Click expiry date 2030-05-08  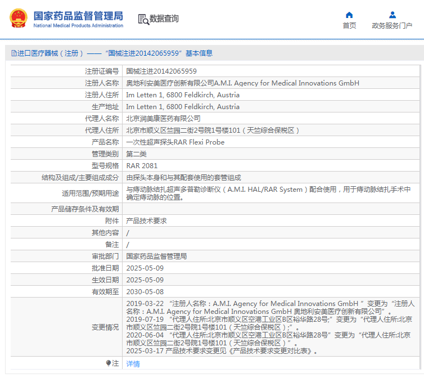click(x=145, y=292)
